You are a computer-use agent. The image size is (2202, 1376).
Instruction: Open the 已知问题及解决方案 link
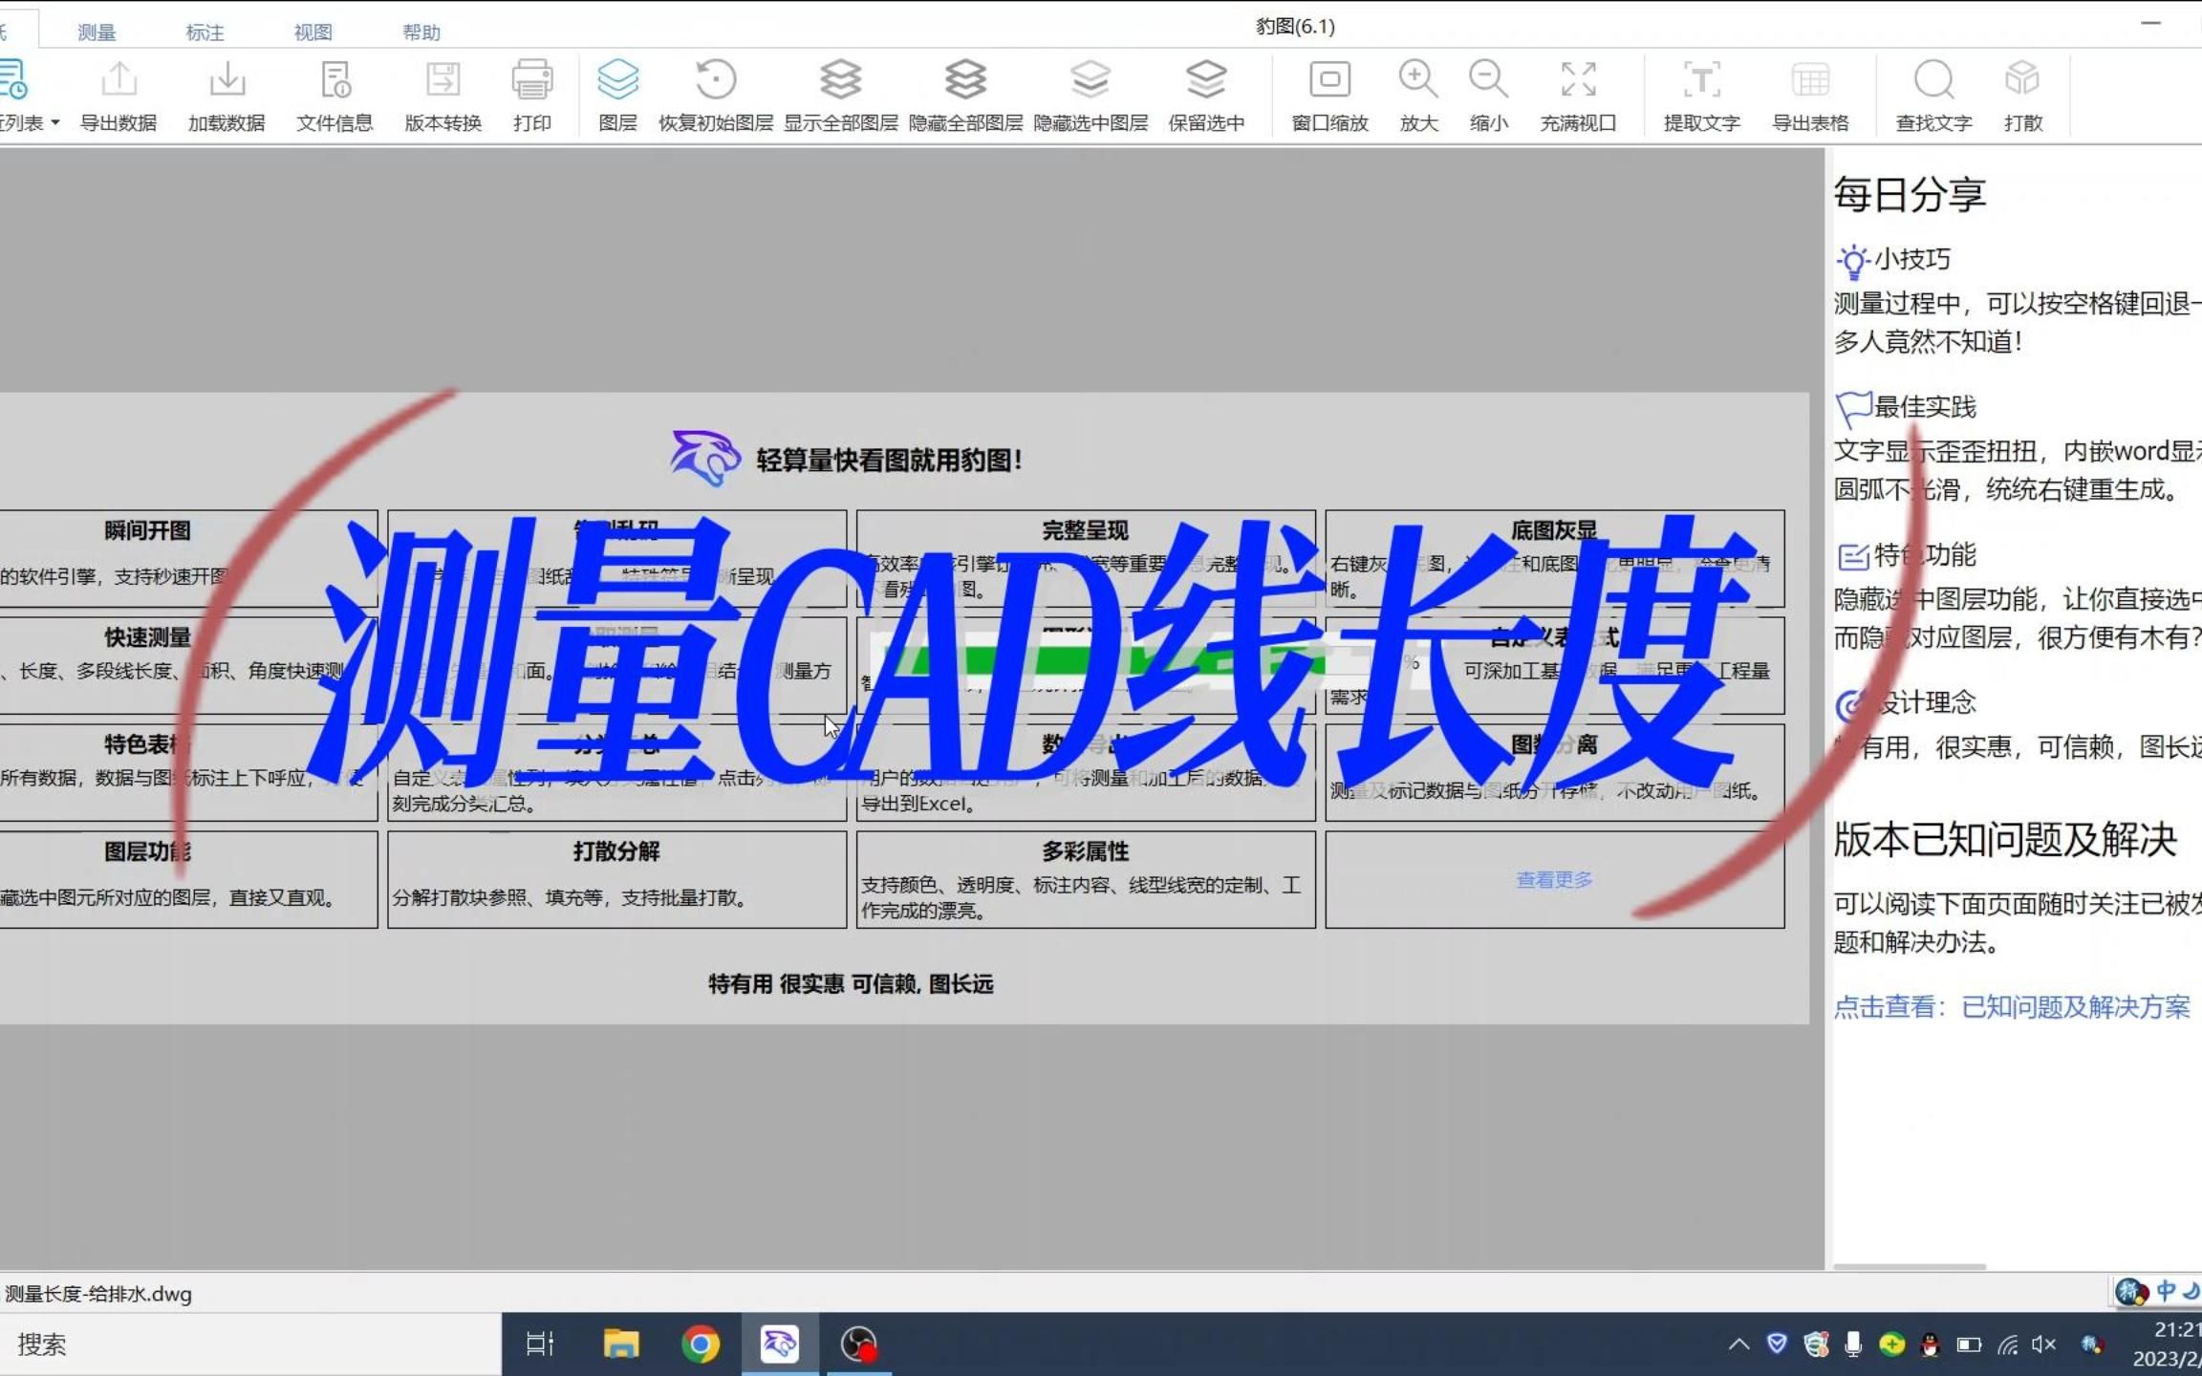(2072, 1006)
